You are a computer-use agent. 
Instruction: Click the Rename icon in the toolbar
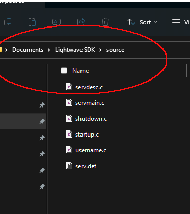57,22
